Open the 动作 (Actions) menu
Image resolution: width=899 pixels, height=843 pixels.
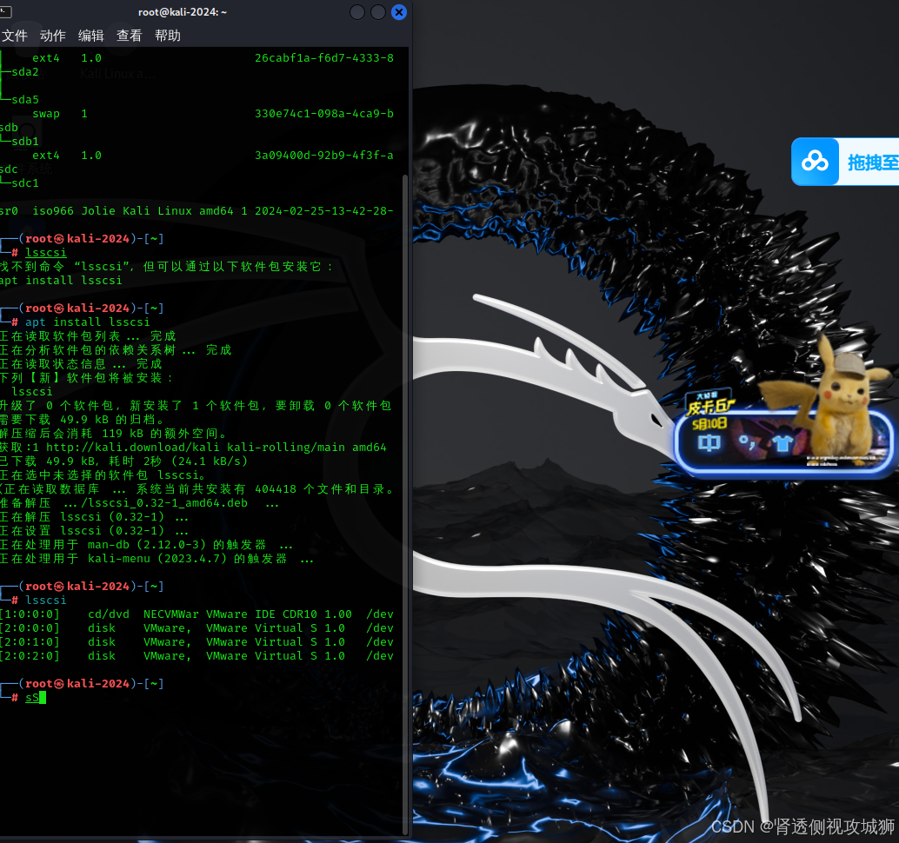(52, 36)
